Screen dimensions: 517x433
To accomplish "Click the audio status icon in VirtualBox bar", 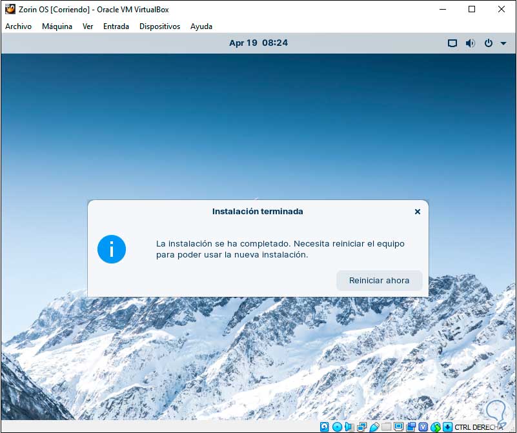I will (349, 427).
